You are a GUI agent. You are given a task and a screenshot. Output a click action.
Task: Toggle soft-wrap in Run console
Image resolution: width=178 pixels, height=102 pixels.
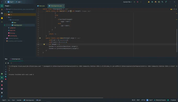(x=6, y=72)
